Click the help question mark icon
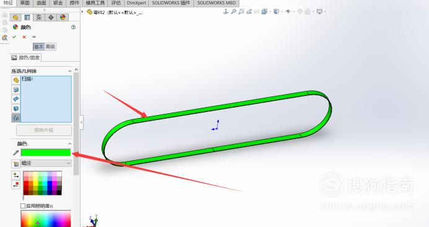Image resolution: width=429 pixels, height=227 pixels. click(73, 27)
